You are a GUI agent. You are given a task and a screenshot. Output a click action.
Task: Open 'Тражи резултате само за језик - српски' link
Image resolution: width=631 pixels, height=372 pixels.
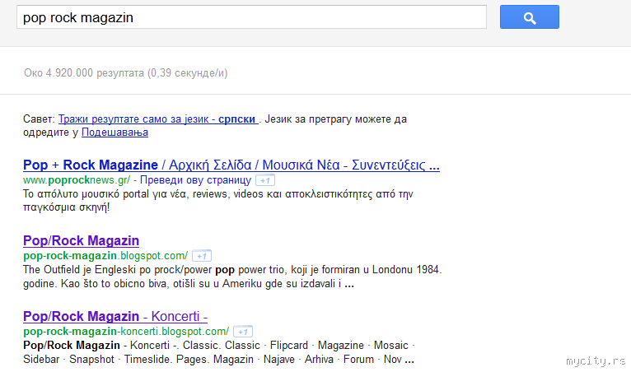(158, 119)
